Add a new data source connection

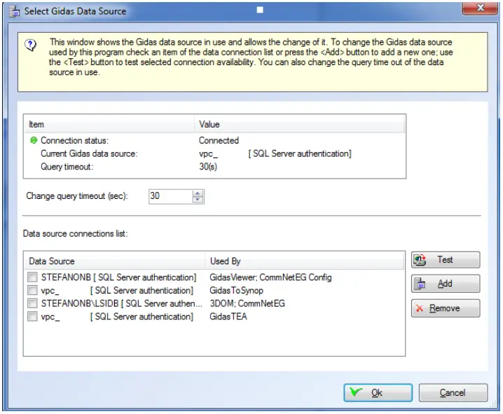(x=446, y=284)
